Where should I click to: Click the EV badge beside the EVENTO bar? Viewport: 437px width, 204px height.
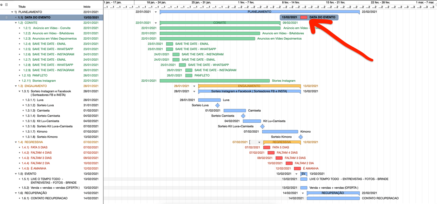(x=303, y=174)
